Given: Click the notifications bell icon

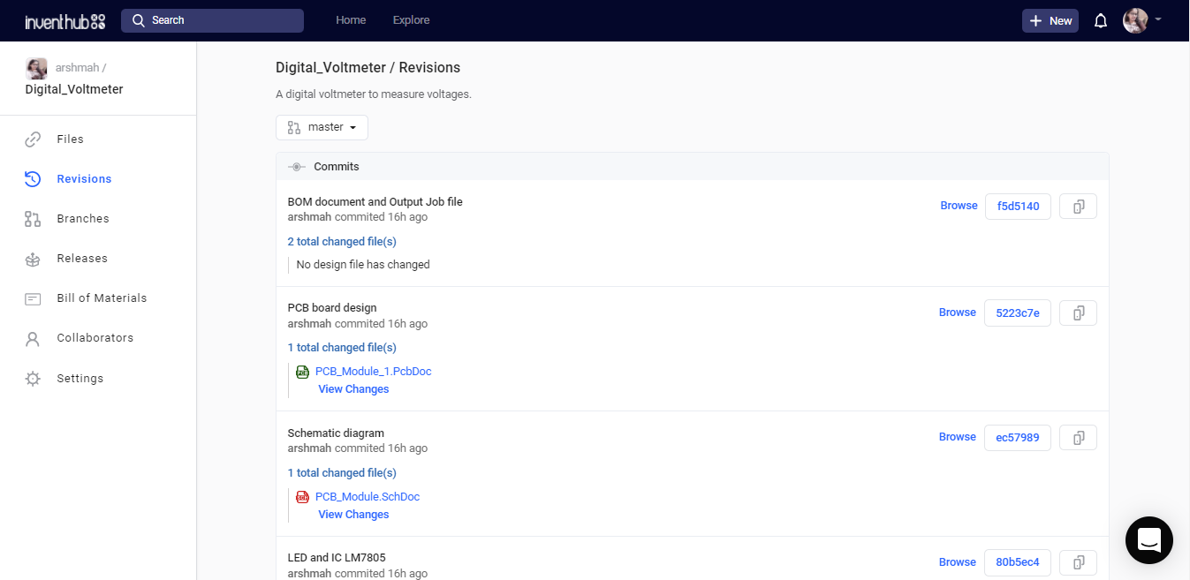Looking at the screenshot, I should coord(1101,21).
